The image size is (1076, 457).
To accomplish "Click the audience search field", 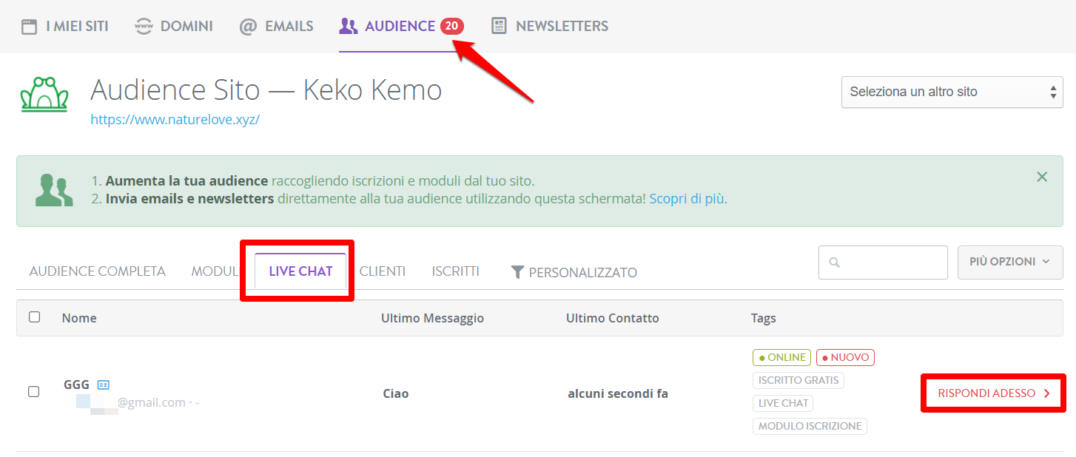I will (x=883, y=263).
